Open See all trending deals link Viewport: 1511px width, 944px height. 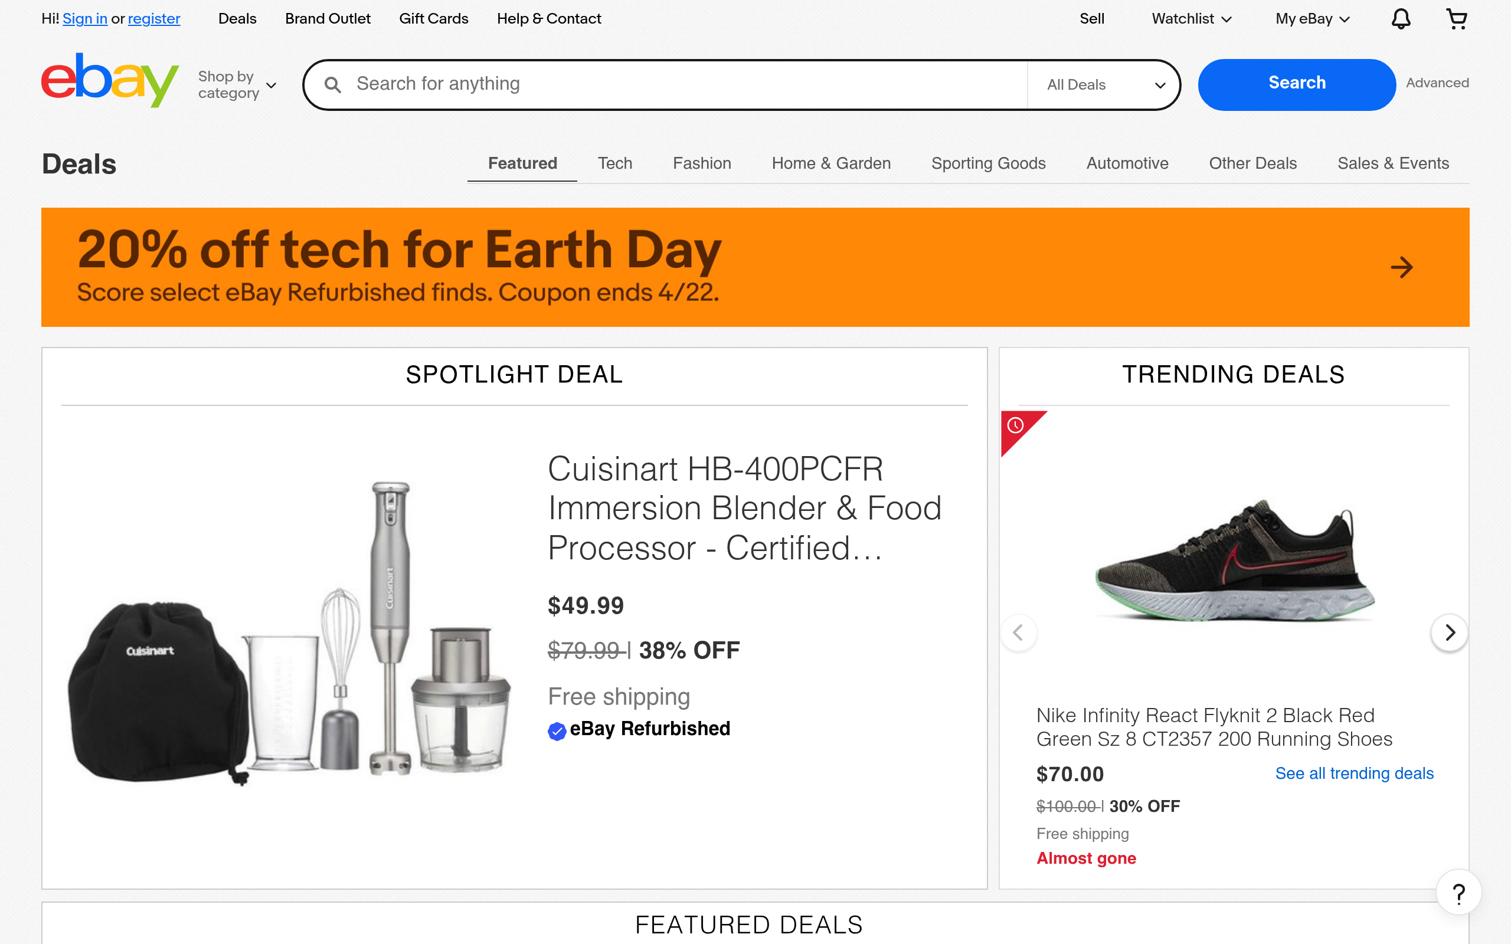pyautogui.click(x=1353, y=773)
